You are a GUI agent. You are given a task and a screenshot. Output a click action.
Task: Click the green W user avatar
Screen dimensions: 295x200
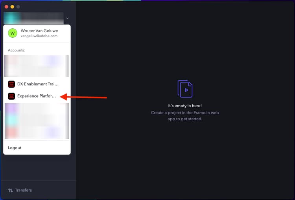coord(13,33)
